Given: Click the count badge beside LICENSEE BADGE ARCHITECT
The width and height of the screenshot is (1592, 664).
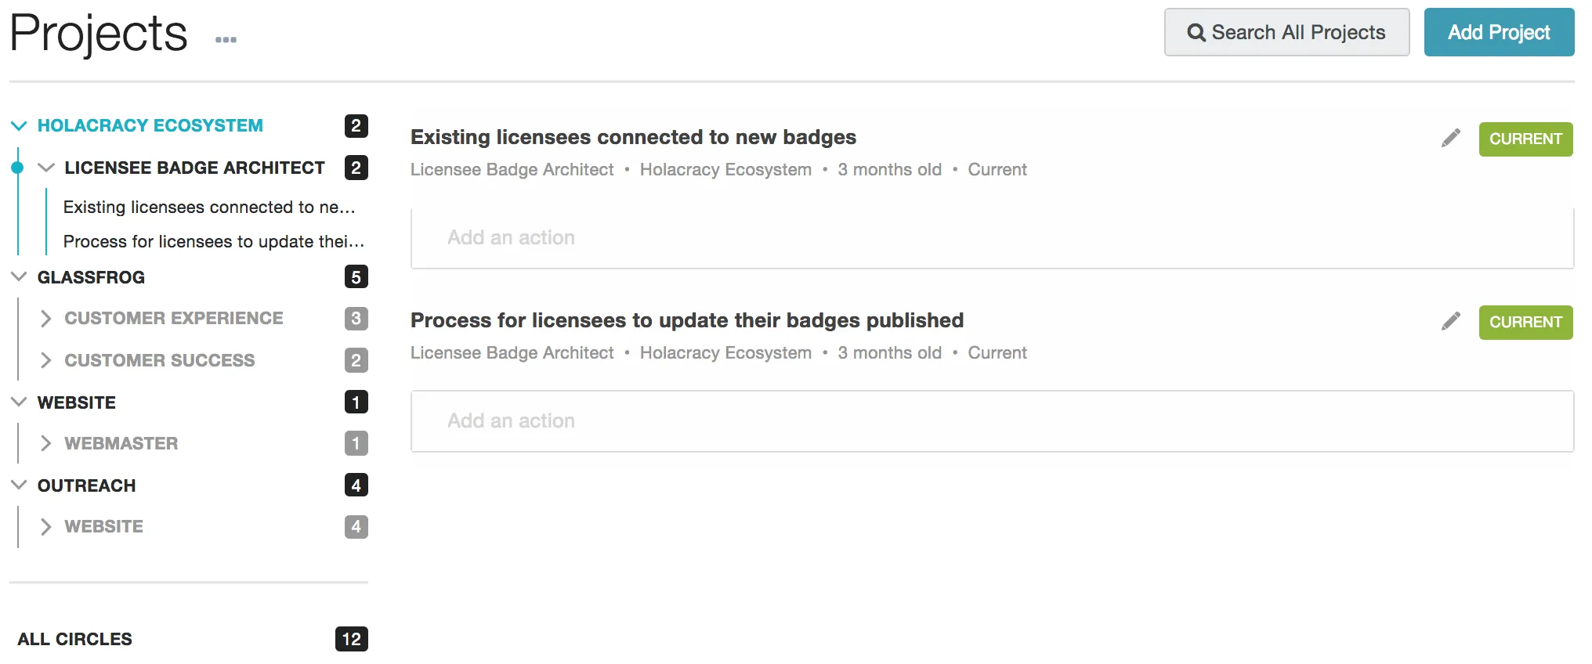Looking at the screenshot, I should [x=356, y=168].
